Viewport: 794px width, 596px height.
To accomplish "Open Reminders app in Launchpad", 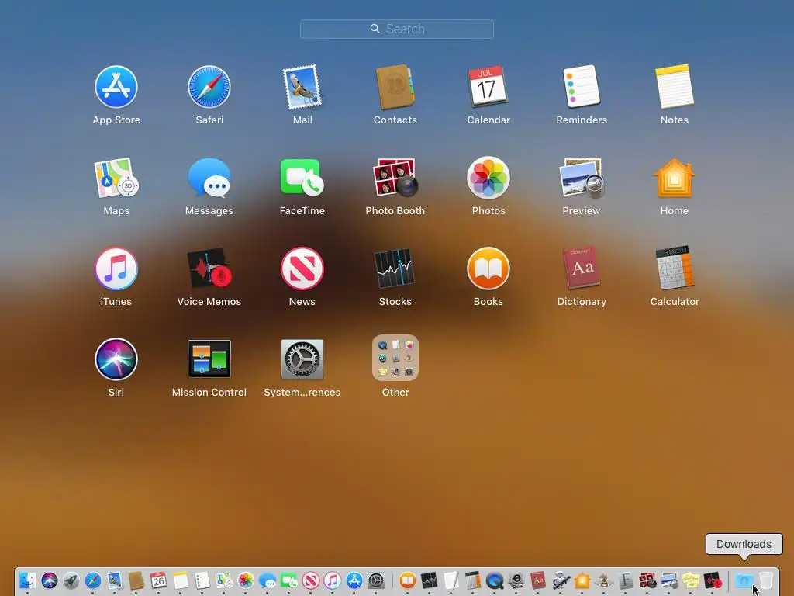I will pos(582,86).
